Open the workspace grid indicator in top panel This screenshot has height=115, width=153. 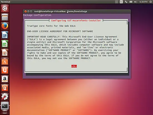point(117,2)
